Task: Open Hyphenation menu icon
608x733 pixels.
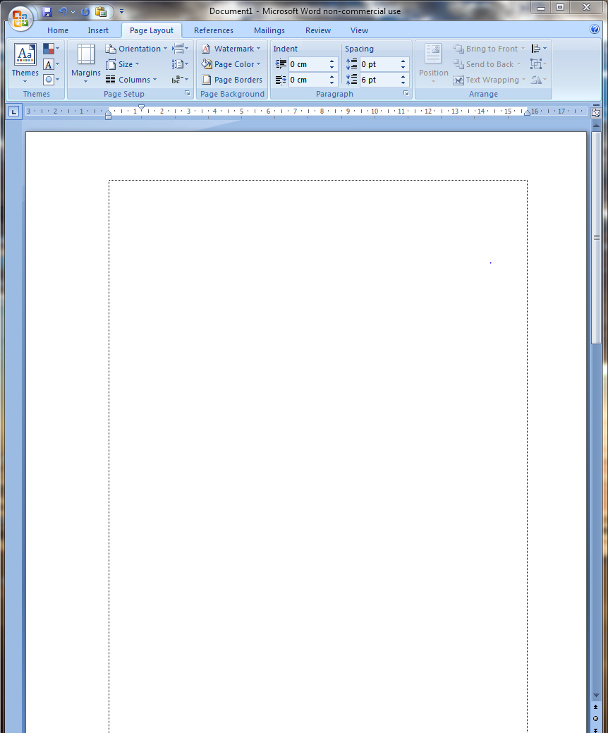Action: (180, 80)
